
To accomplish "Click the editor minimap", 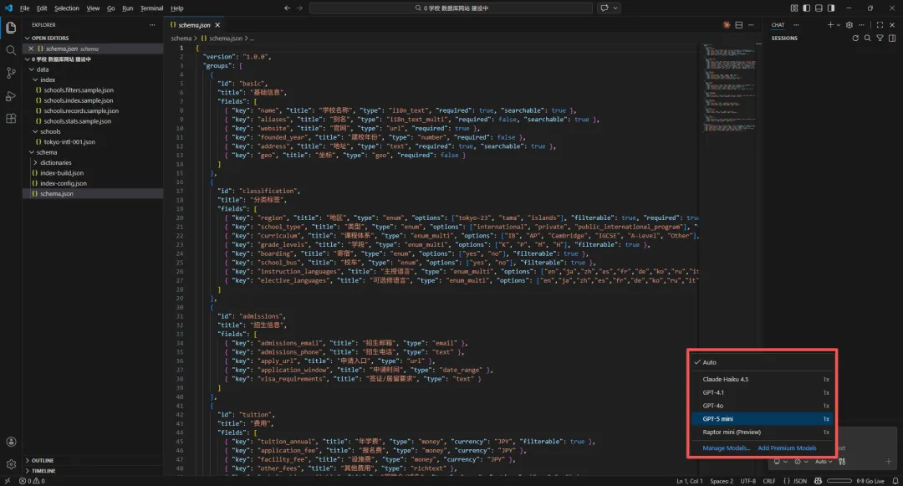I will click(729, 88).
